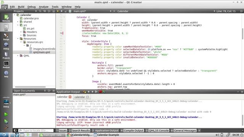Image resolution: width=244 pixels, height=137 pixels.
Task: Open Analyze mode
Action: tap(6, 65)
